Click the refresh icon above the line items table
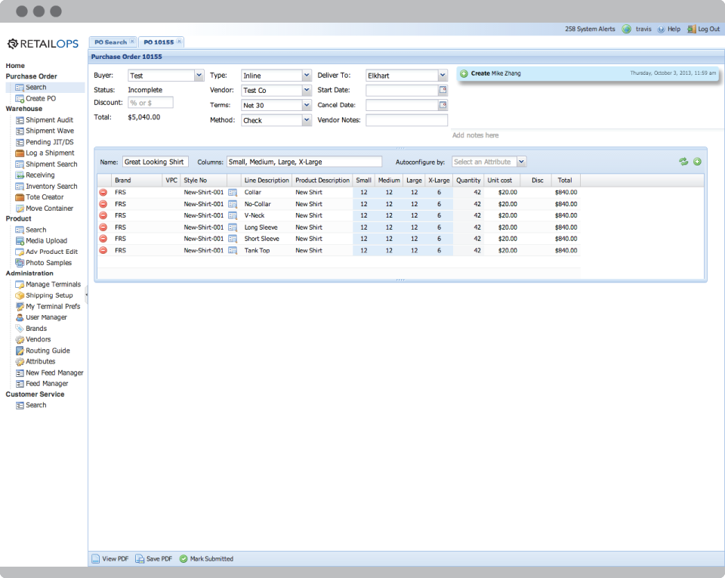Screen dimensions: 725x578 683,161
